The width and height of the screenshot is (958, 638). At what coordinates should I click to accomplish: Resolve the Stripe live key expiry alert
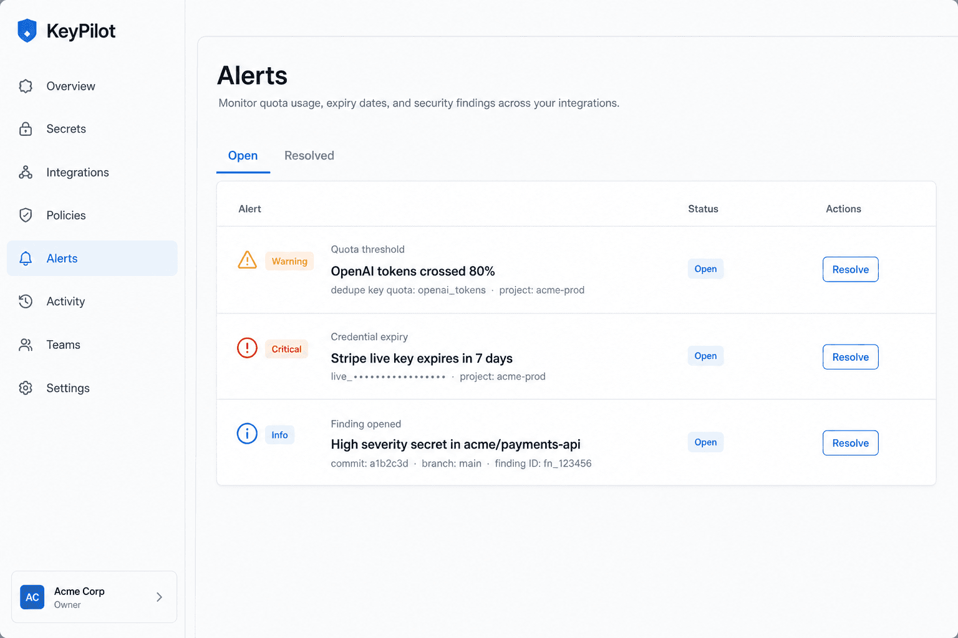(x=851, y=357)
